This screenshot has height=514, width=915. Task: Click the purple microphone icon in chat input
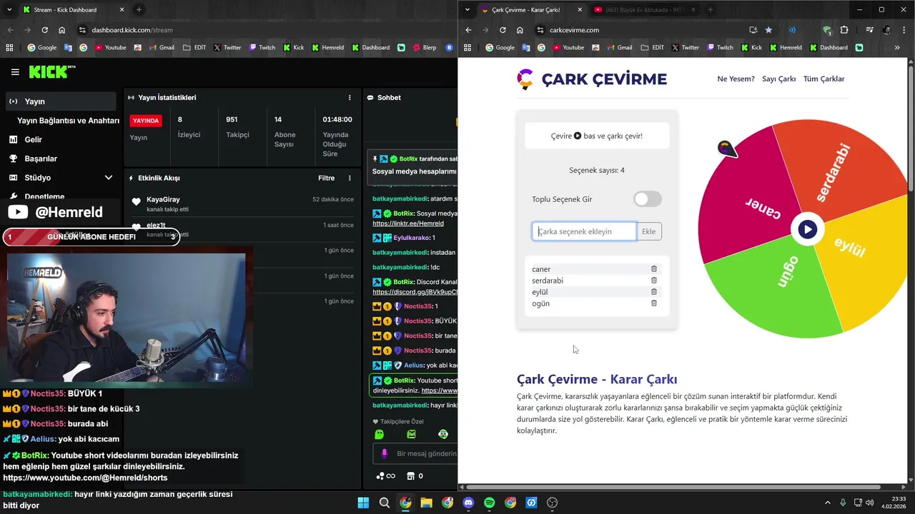[384, 453]
